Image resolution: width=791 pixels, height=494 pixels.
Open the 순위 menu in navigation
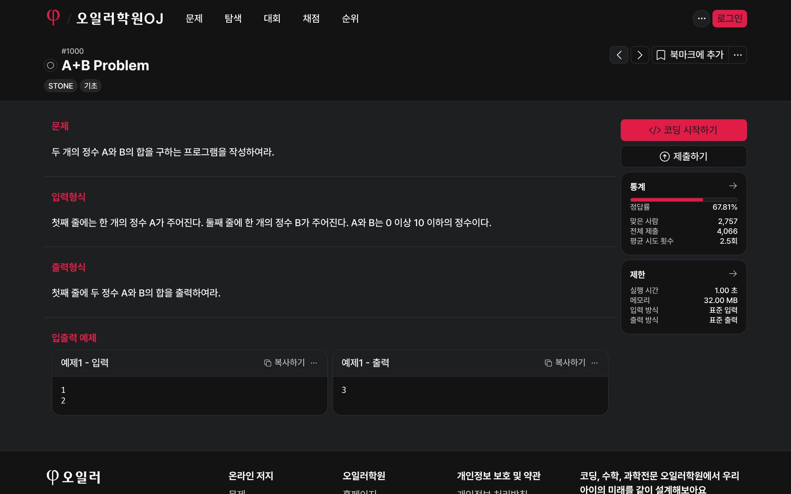pos(350,18)
